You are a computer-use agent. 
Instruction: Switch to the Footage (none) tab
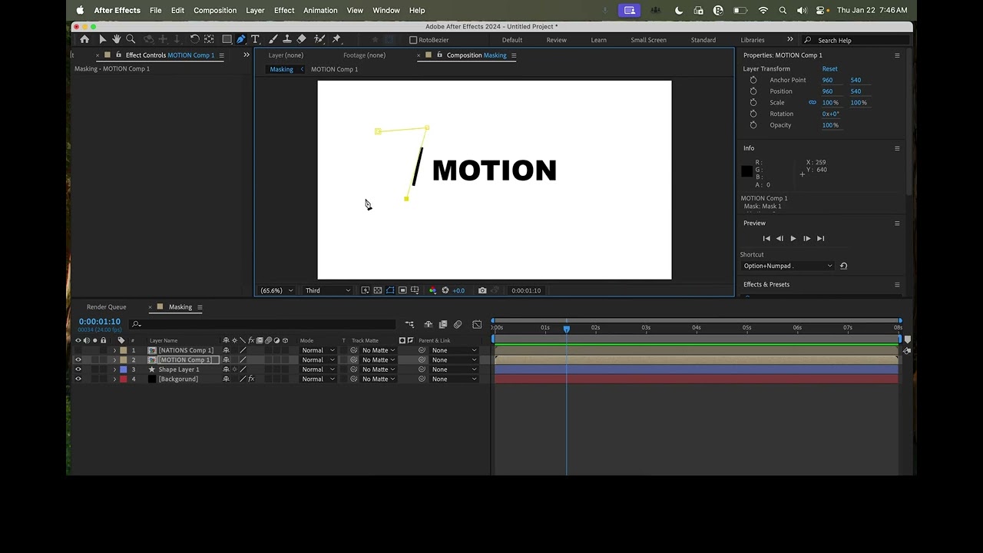tap(364, 55)
